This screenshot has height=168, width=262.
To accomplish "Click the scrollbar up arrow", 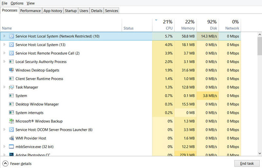I will coord(260,35).
